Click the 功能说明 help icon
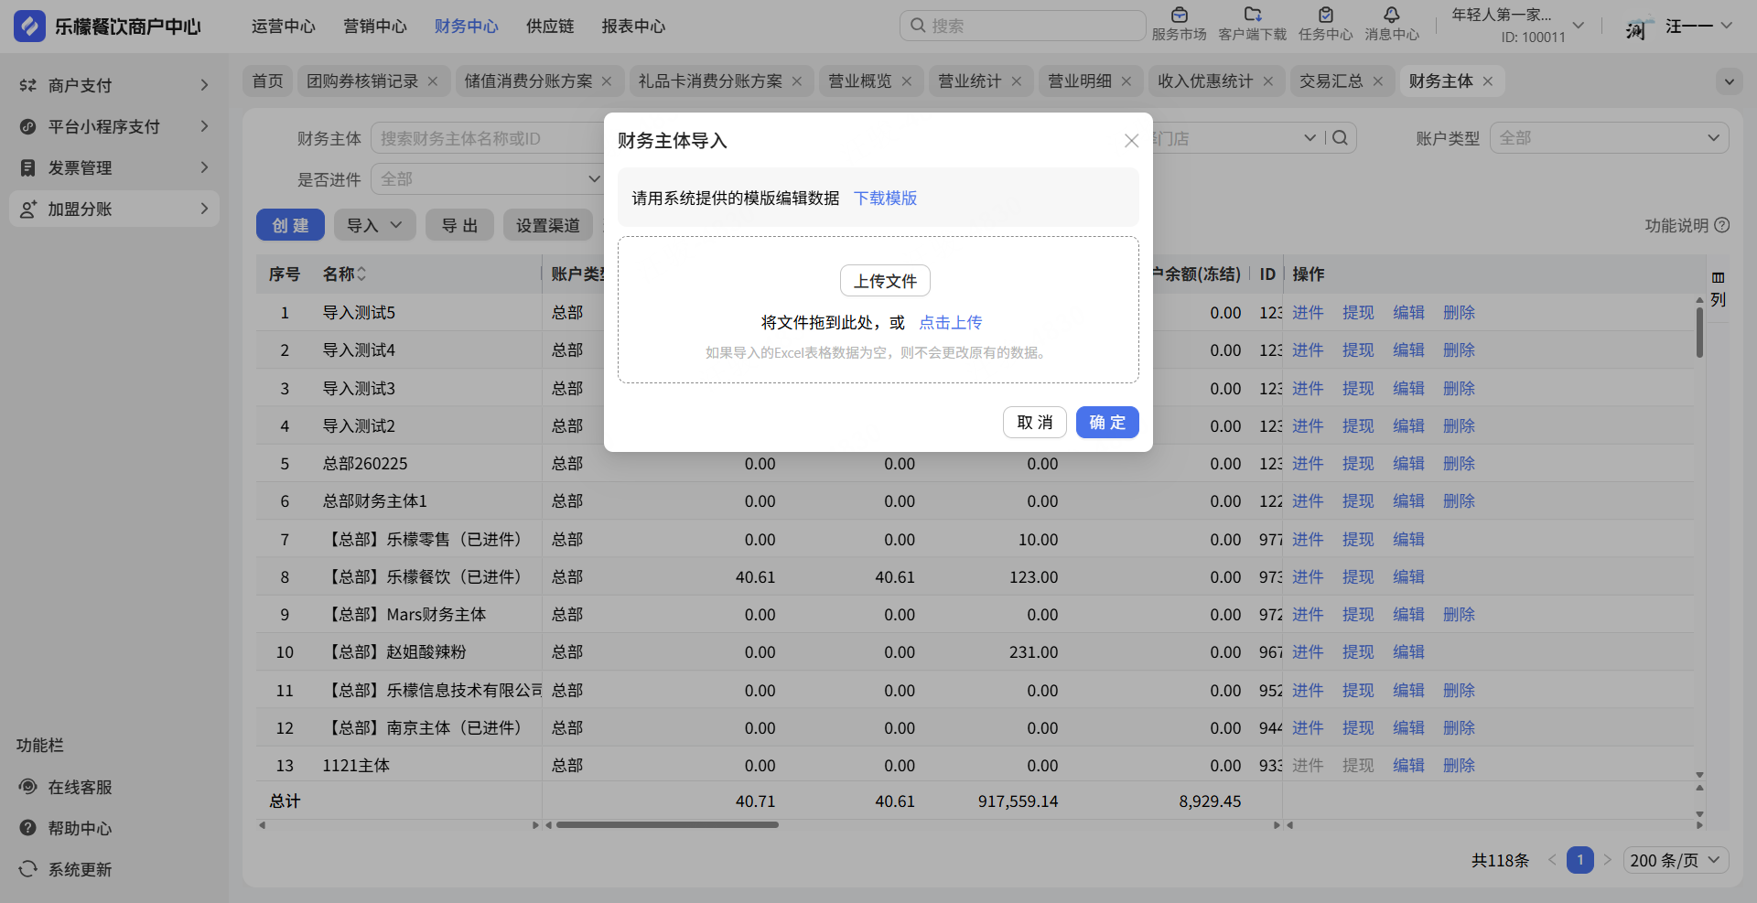The width and height of the screenshot is (1757, 903). (1721, 225)
